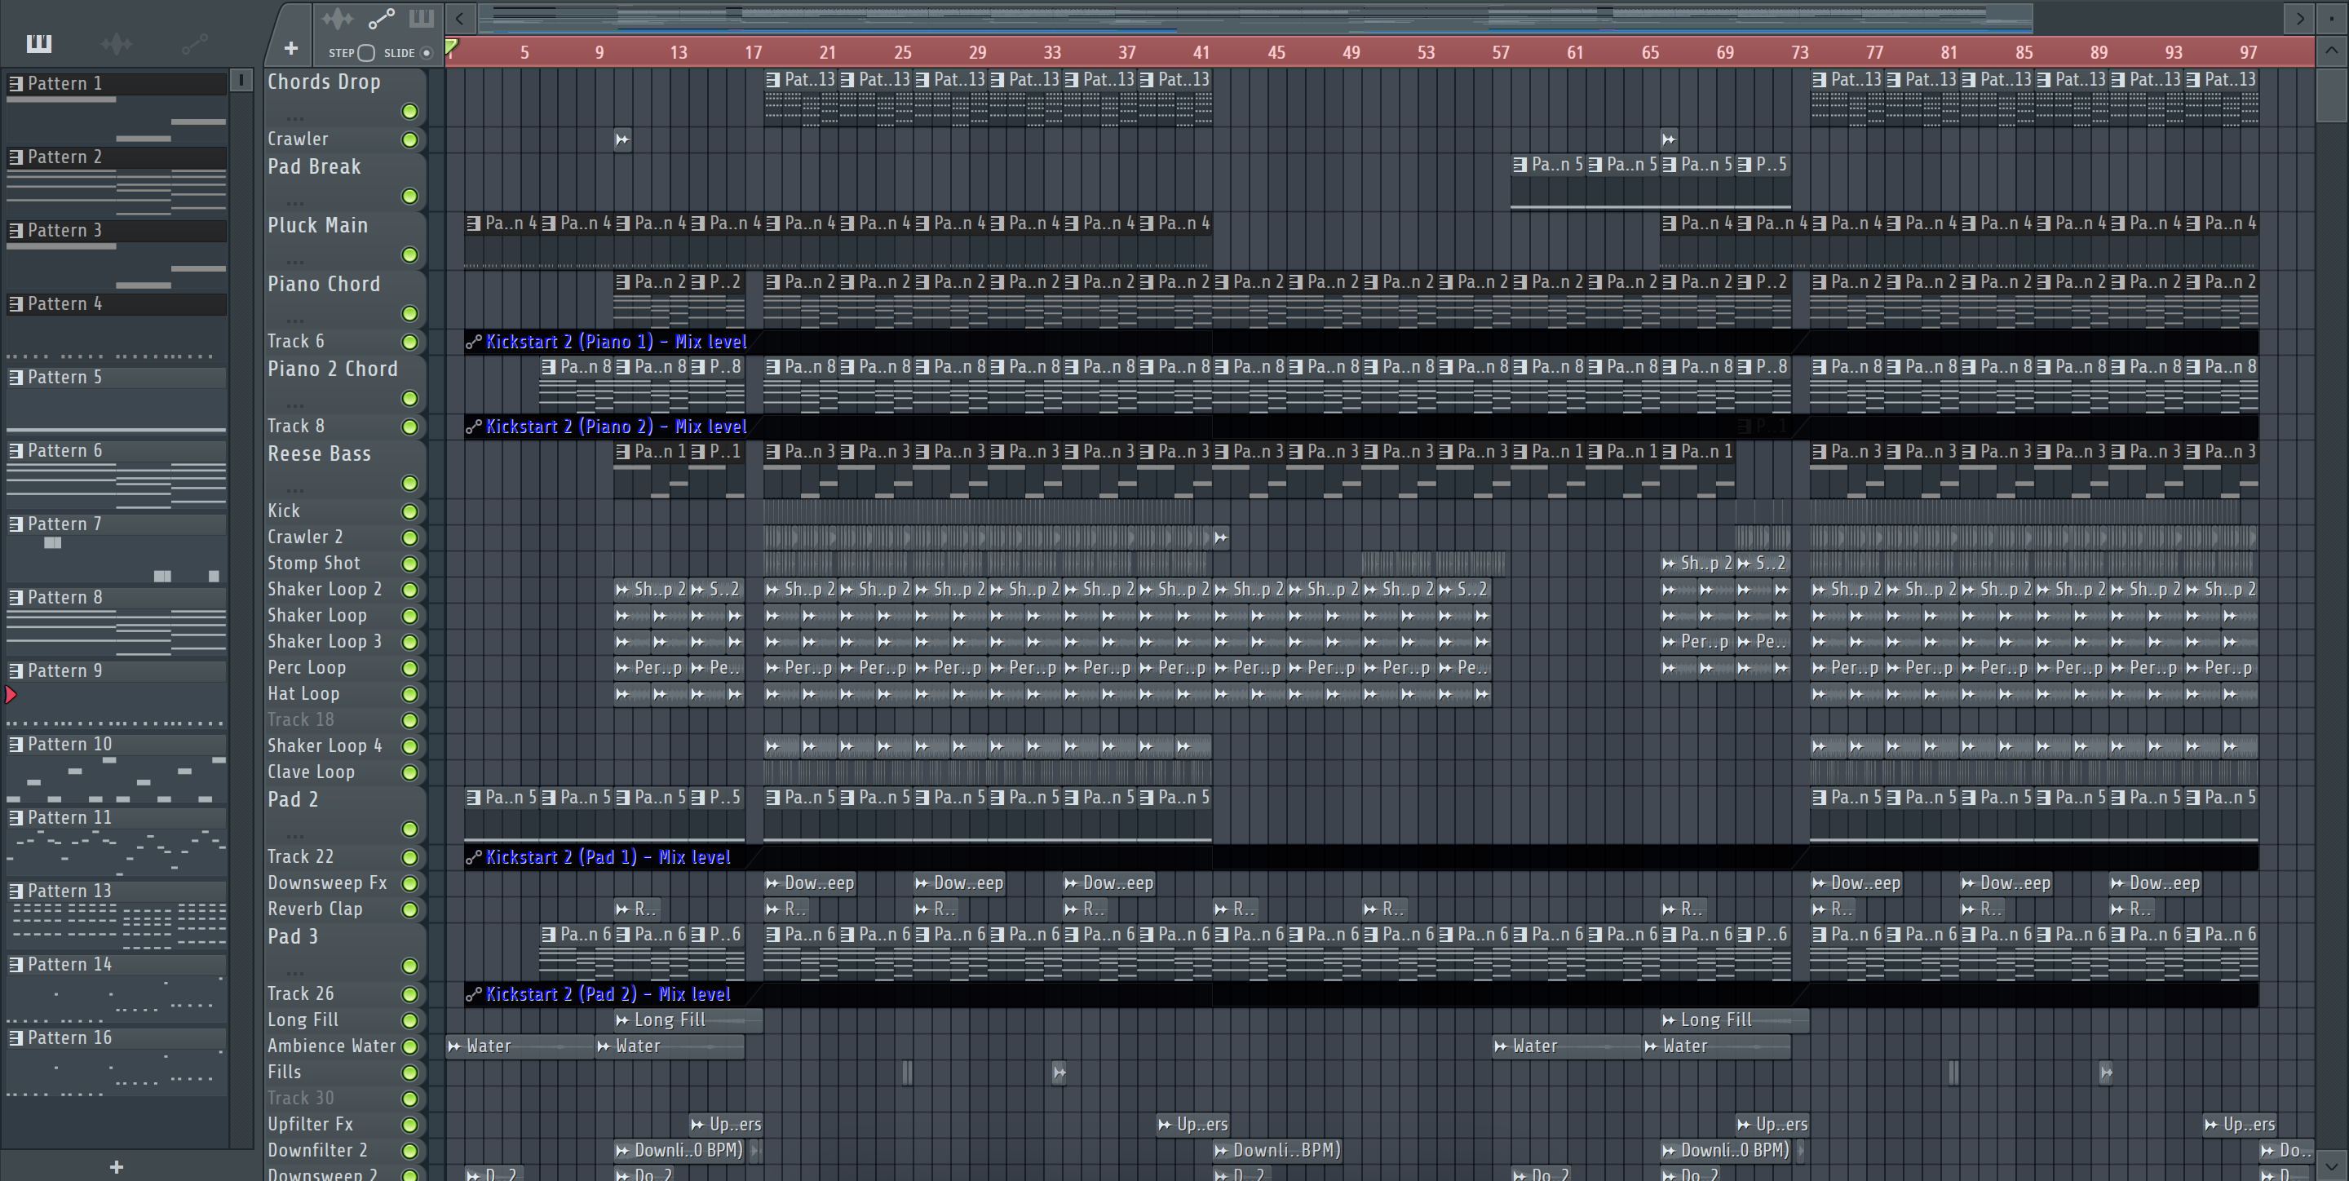
Task: Show automation clips in the picker panel
Action: (x=194, y=43)
